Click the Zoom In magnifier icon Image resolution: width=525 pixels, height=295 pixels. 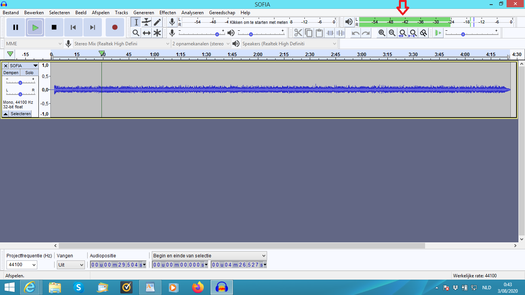[382, 33]
